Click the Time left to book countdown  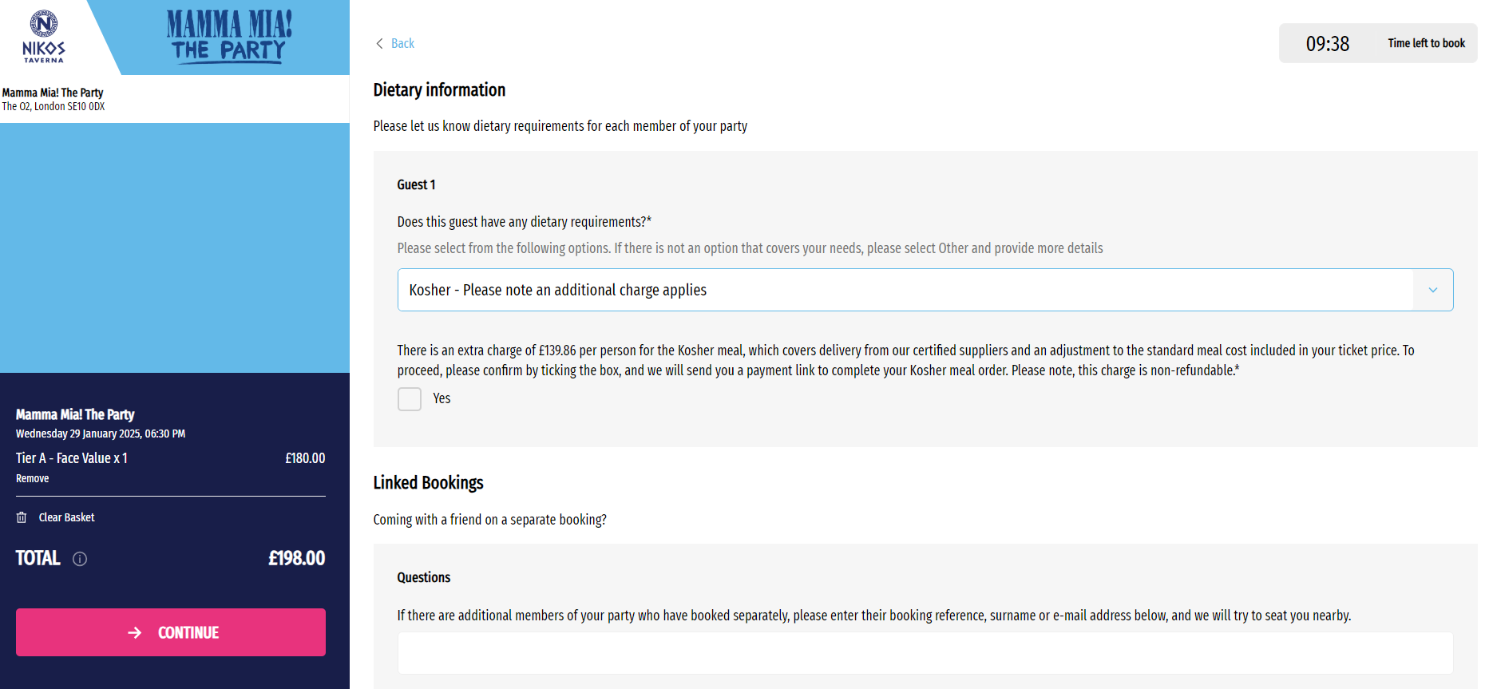pos(1377,43)
